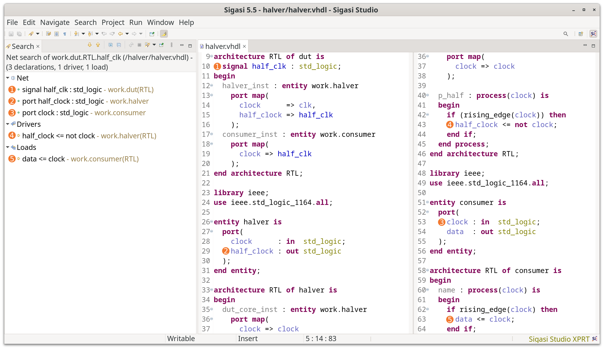The image size is (604, 349).
Task: Click the Insert mode status field
Action: point(248,339)
